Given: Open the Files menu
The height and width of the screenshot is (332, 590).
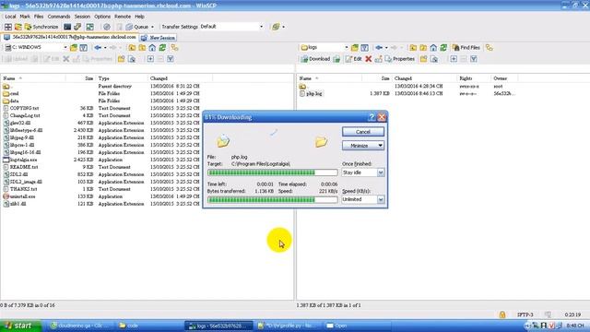Looking at the screenshot, I should [39, 17].
